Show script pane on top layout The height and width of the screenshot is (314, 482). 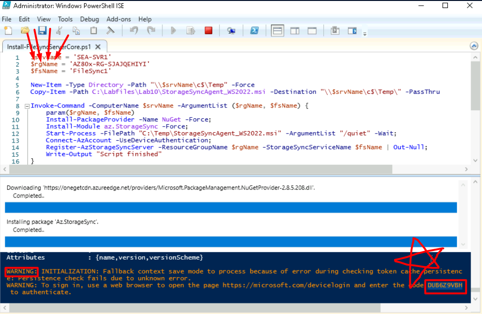pyautogui.click(x=277, y=31)
